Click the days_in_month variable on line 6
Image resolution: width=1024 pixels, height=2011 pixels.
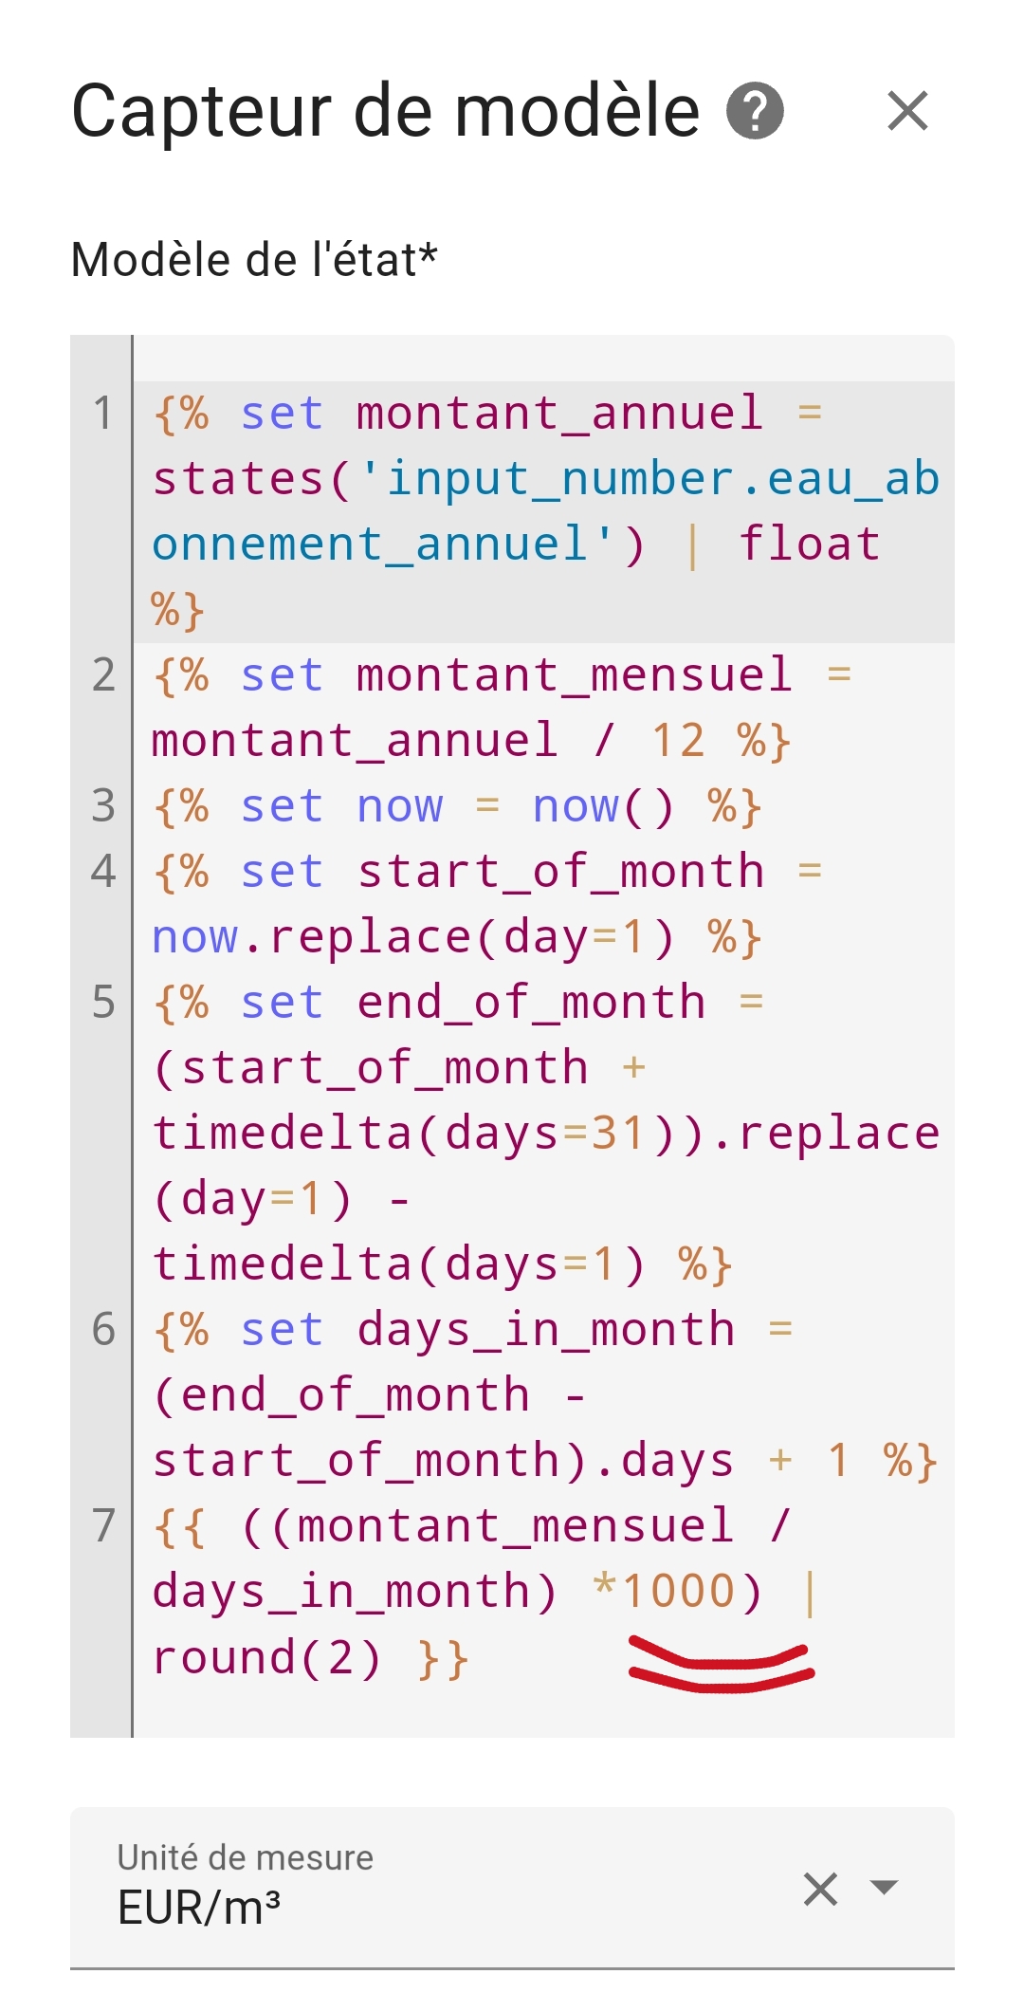tap(546, 1330)
